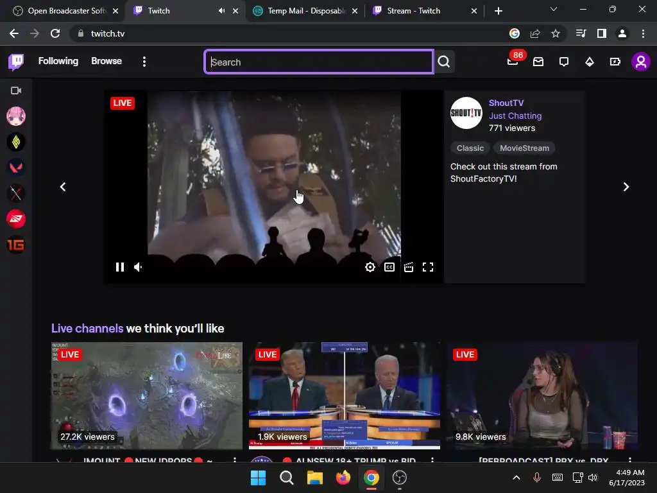
Task: Switch to the Open Broadcaster Software tab
Action: point(66,11)
